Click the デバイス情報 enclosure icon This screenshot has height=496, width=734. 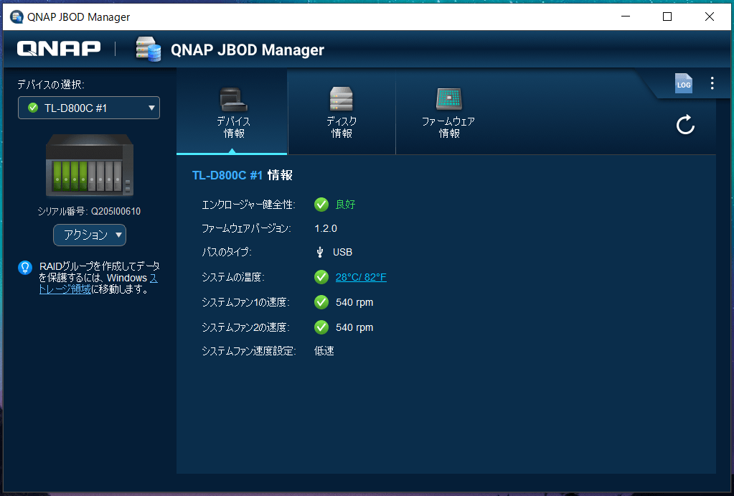tap(233, 99)
